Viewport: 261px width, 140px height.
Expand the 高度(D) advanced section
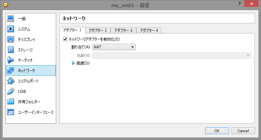coord(73,63)
